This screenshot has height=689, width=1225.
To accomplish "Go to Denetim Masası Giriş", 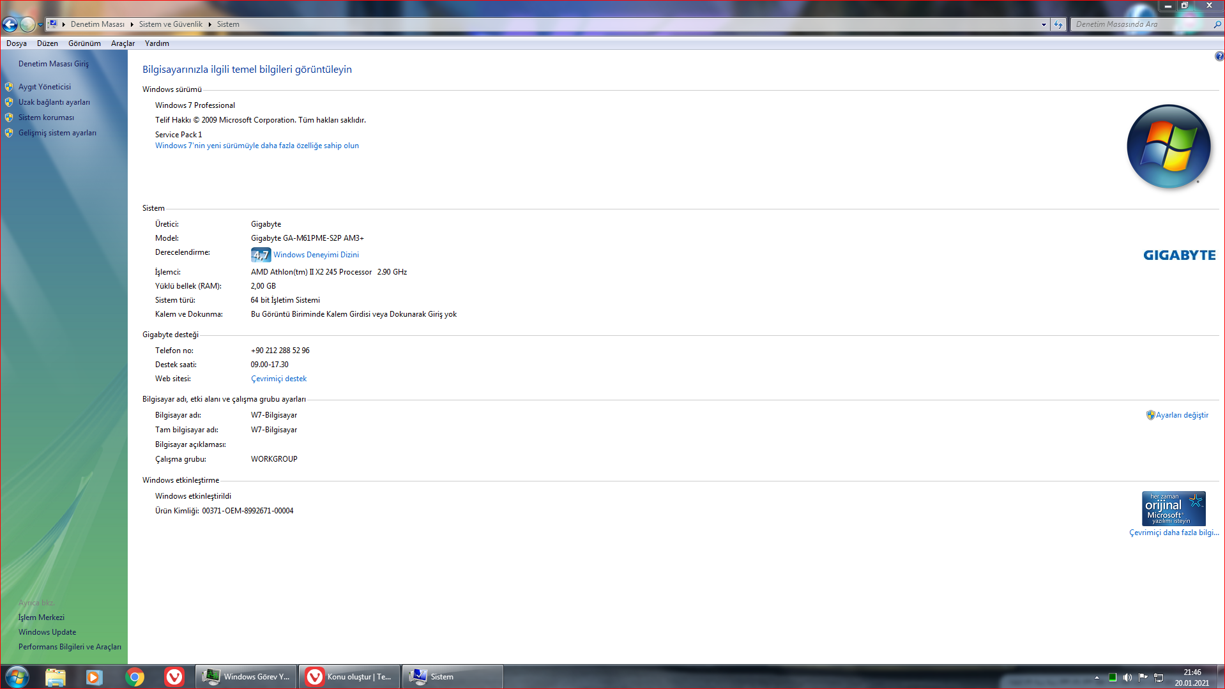I will pyautogui.click(x=54, y=64).
